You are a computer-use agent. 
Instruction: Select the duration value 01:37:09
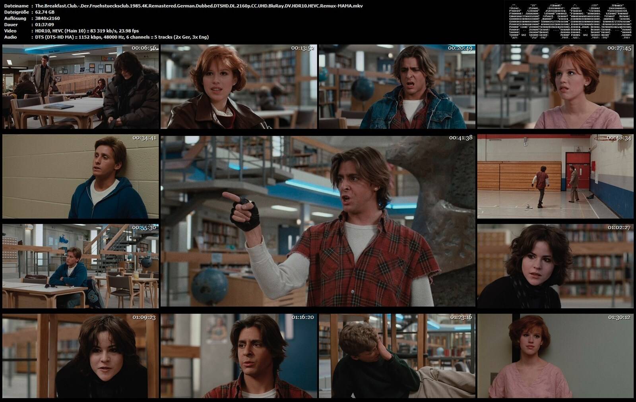45,25
